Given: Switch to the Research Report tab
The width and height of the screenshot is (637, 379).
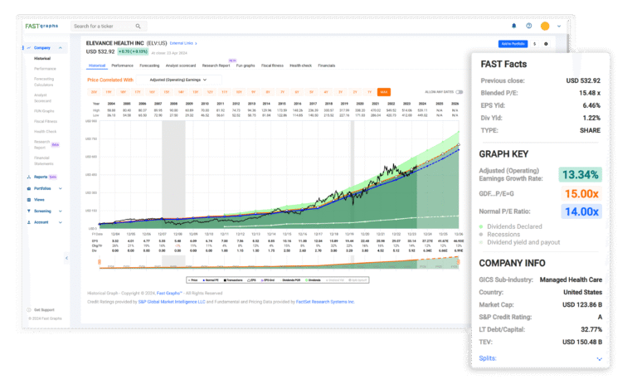Looking at the screenshot, I should pyautogui.click(x=216, y=66).
